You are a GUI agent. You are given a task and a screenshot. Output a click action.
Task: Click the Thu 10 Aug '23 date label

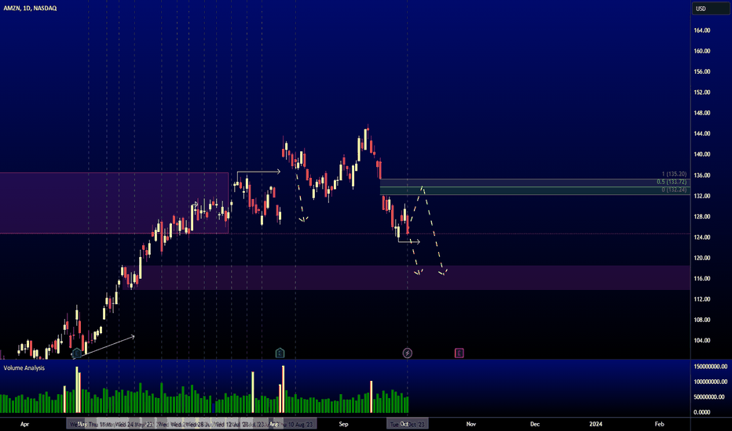(295, 424)
